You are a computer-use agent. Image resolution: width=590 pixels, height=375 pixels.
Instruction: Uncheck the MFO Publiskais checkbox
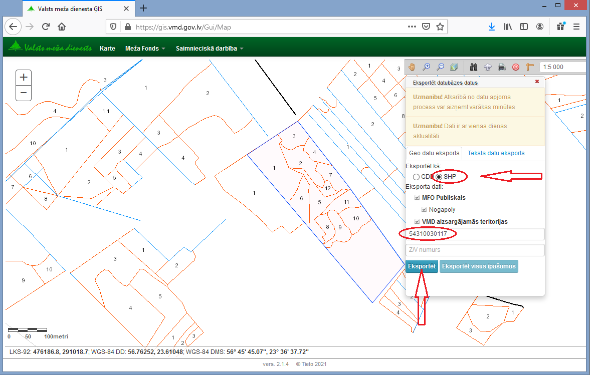click(416, 198)
